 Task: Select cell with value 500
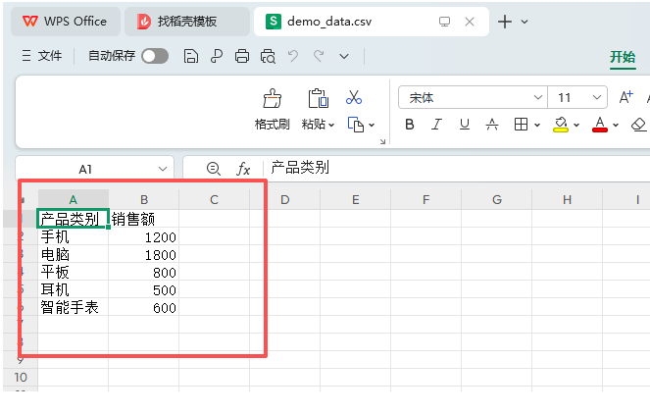[x=144, y=289]
